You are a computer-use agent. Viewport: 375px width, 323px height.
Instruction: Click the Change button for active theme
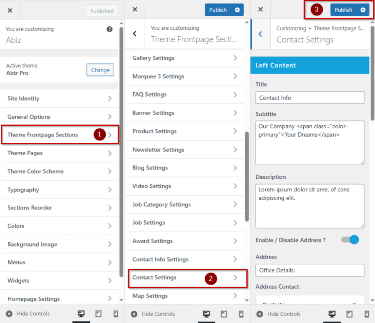(x=100, y=70)
